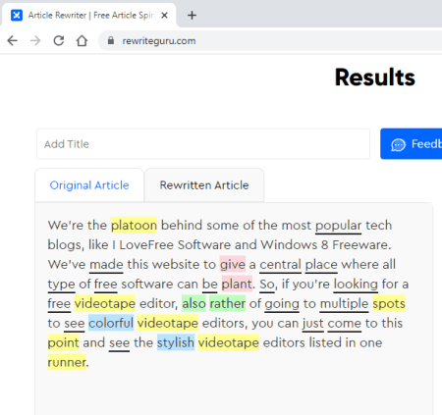Viewport: 442px width, 415px height.
Task: Click the underlined word 'come'
Action: pyautogui.click(x=344, y=324)
